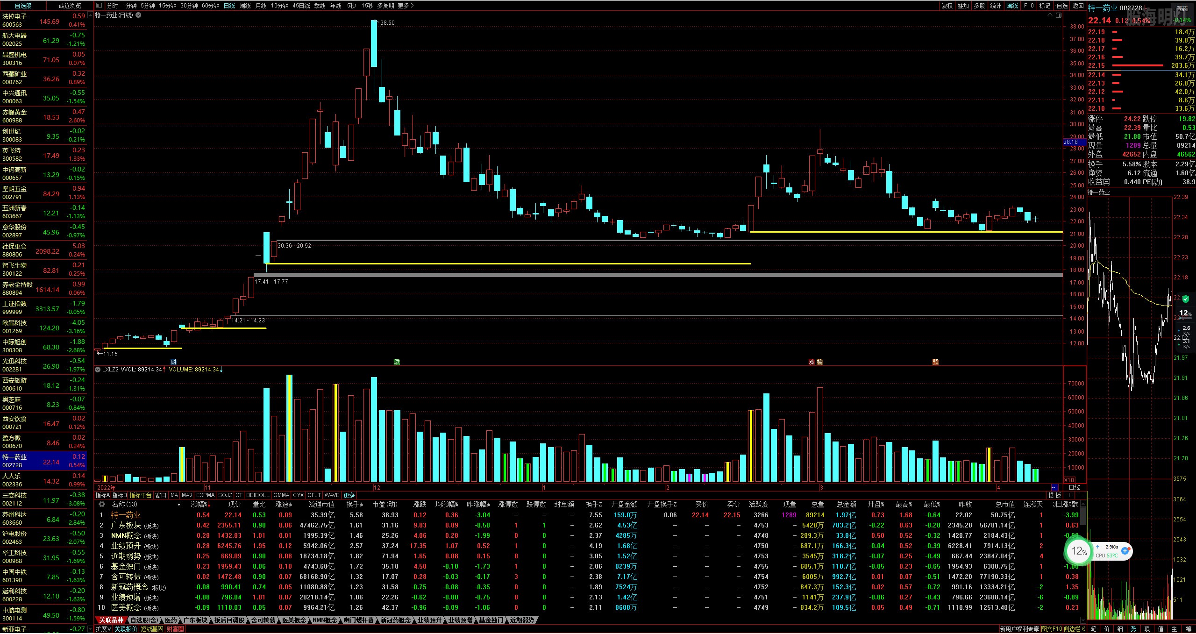Select indicator tab 指标A

pyautogui.click(x=103, y=495)
